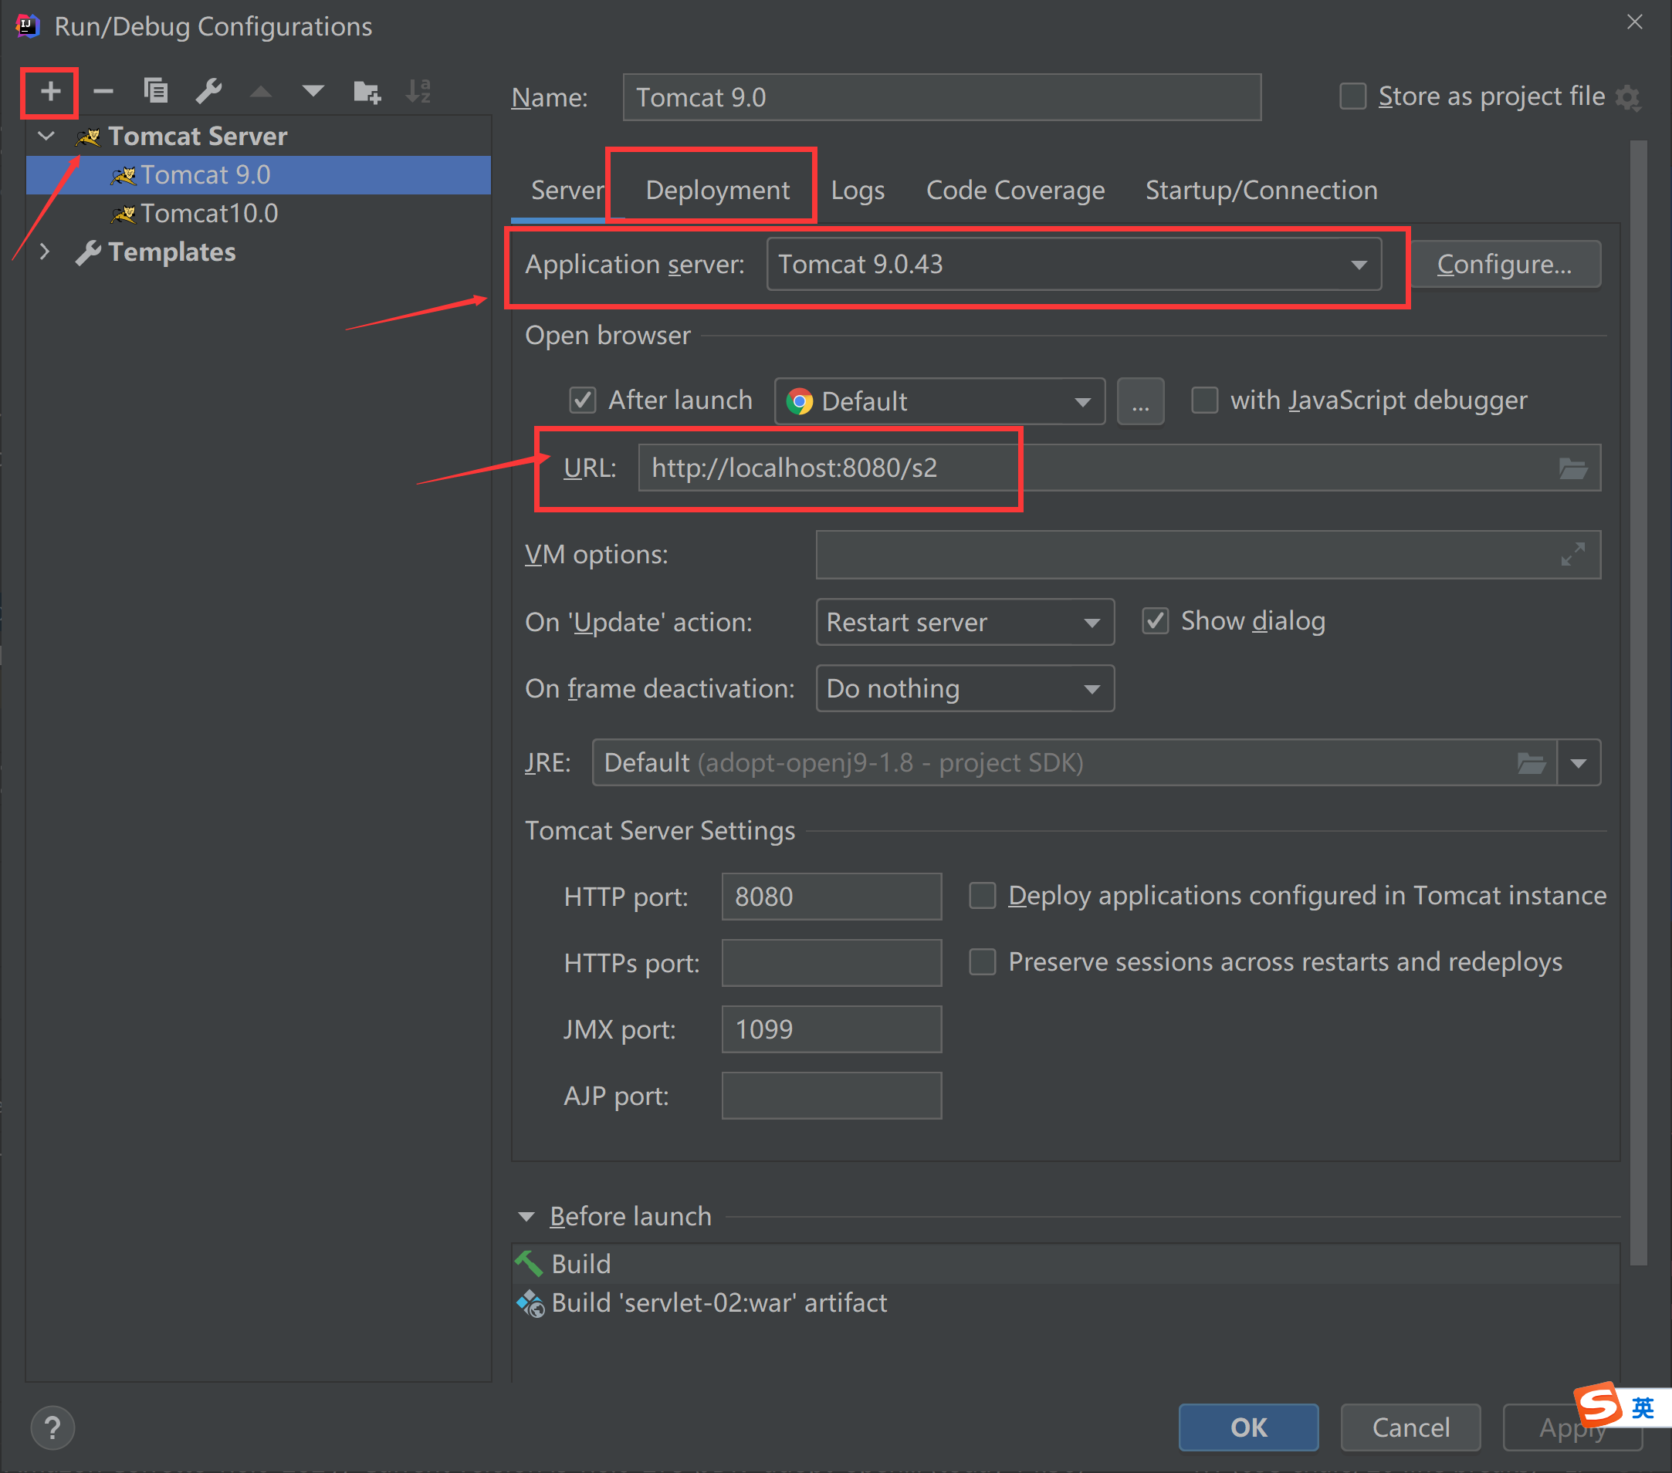Enable with JavaScript debugger checkbox
This screenshot has width=1672, height=1473.
[1204, 400]
